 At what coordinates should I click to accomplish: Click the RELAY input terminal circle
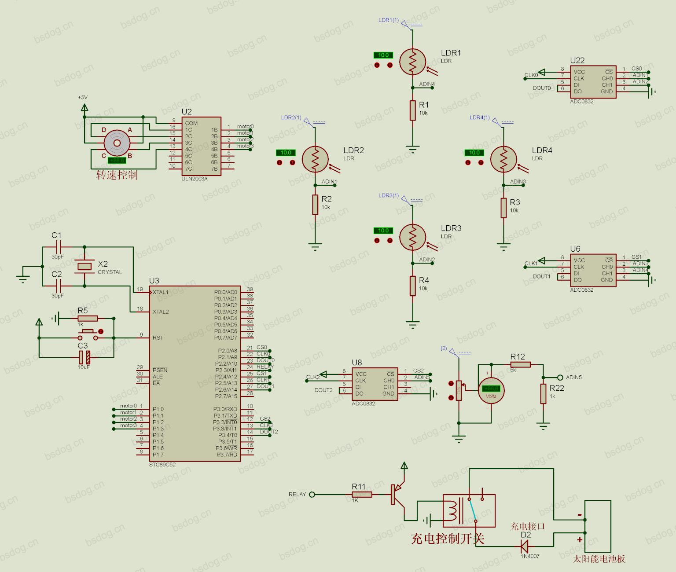312,495
